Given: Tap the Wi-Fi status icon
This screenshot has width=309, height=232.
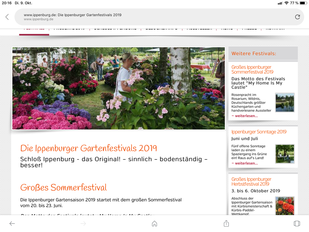Looking at the screenshot, I should (287, 3).
